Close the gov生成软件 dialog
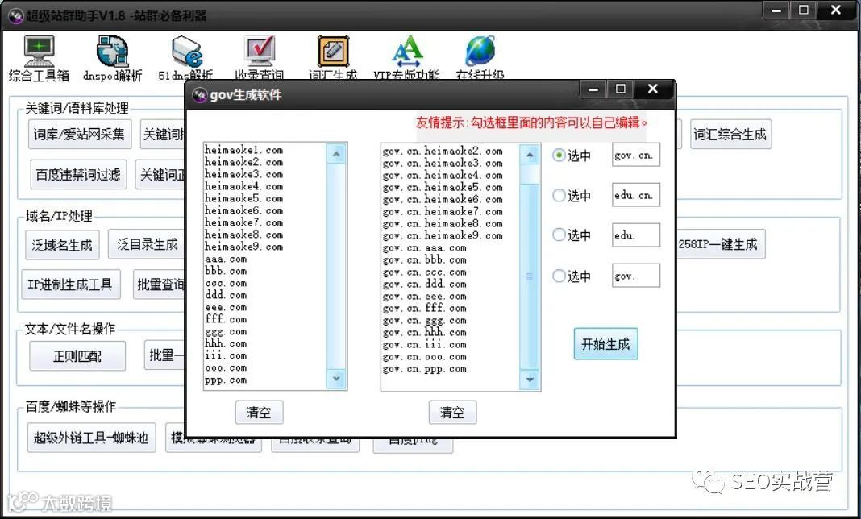Viewport: 861px width, 519px height. (x=653, y=89)
